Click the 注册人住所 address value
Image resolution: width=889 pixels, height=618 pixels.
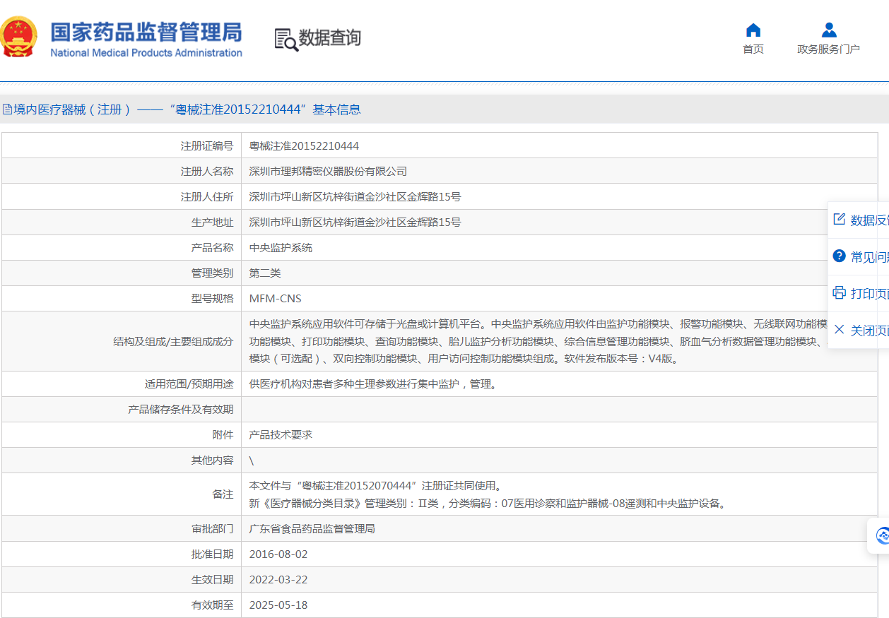click(355, 197)
